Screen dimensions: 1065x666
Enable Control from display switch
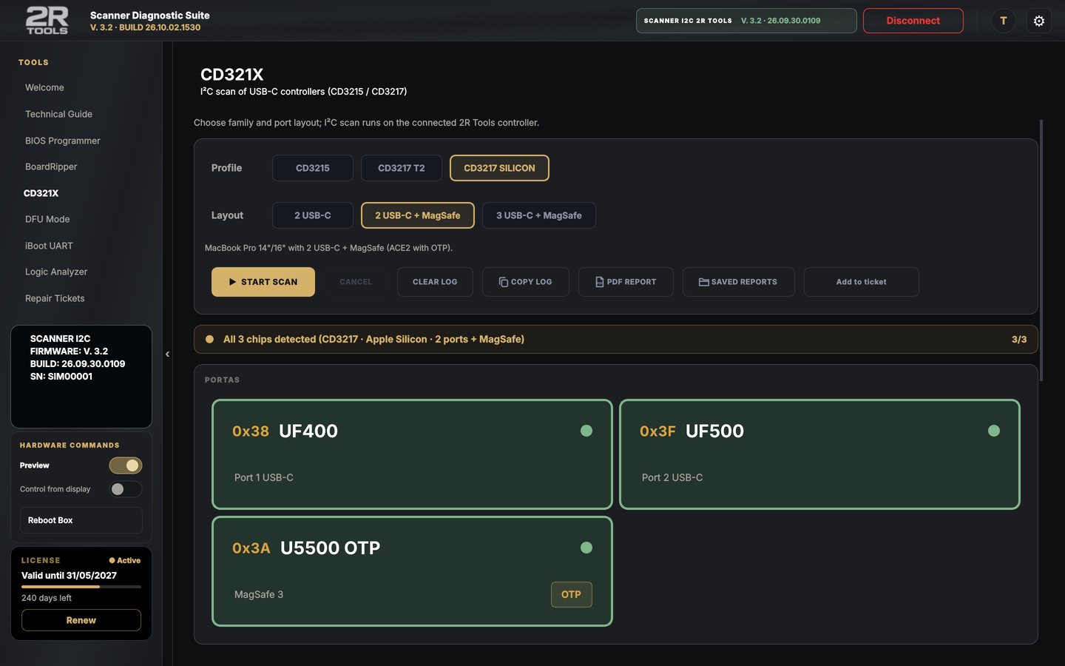126,489
